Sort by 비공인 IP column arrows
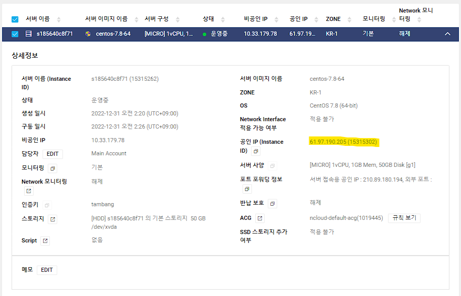 (x=276, y=19)
